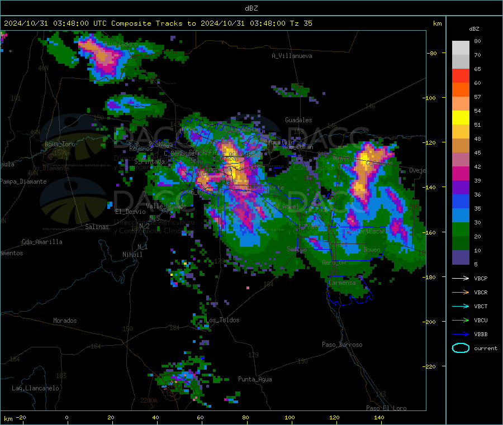Click the cyan 'current' ellipse icon

[x=461, y=348]
